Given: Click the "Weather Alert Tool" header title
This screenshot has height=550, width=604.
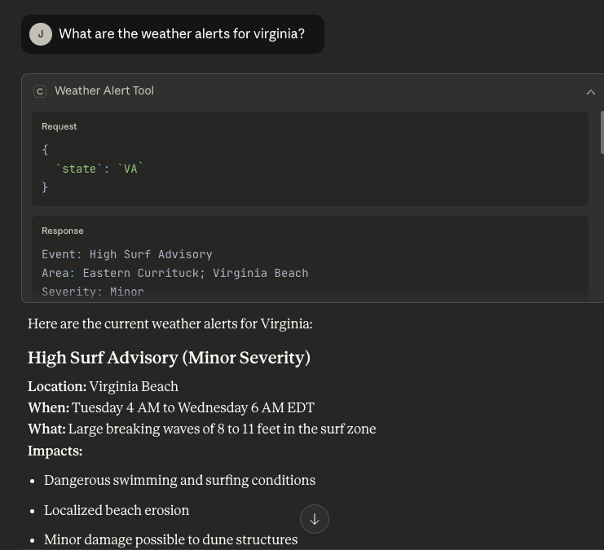Looking at the screenshot, I should coord(104,91).
